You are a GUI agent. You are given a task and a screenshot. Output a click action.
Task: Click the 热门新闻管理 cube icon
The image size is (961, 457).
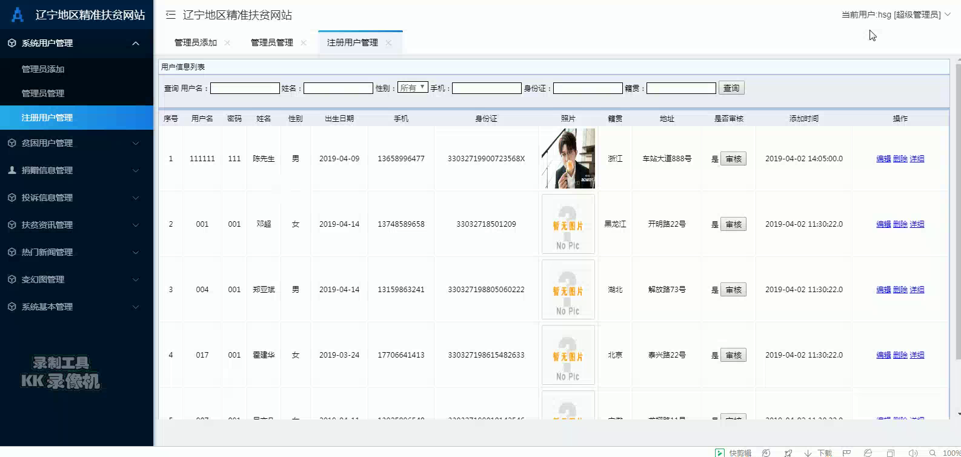(x=12, y=252)
